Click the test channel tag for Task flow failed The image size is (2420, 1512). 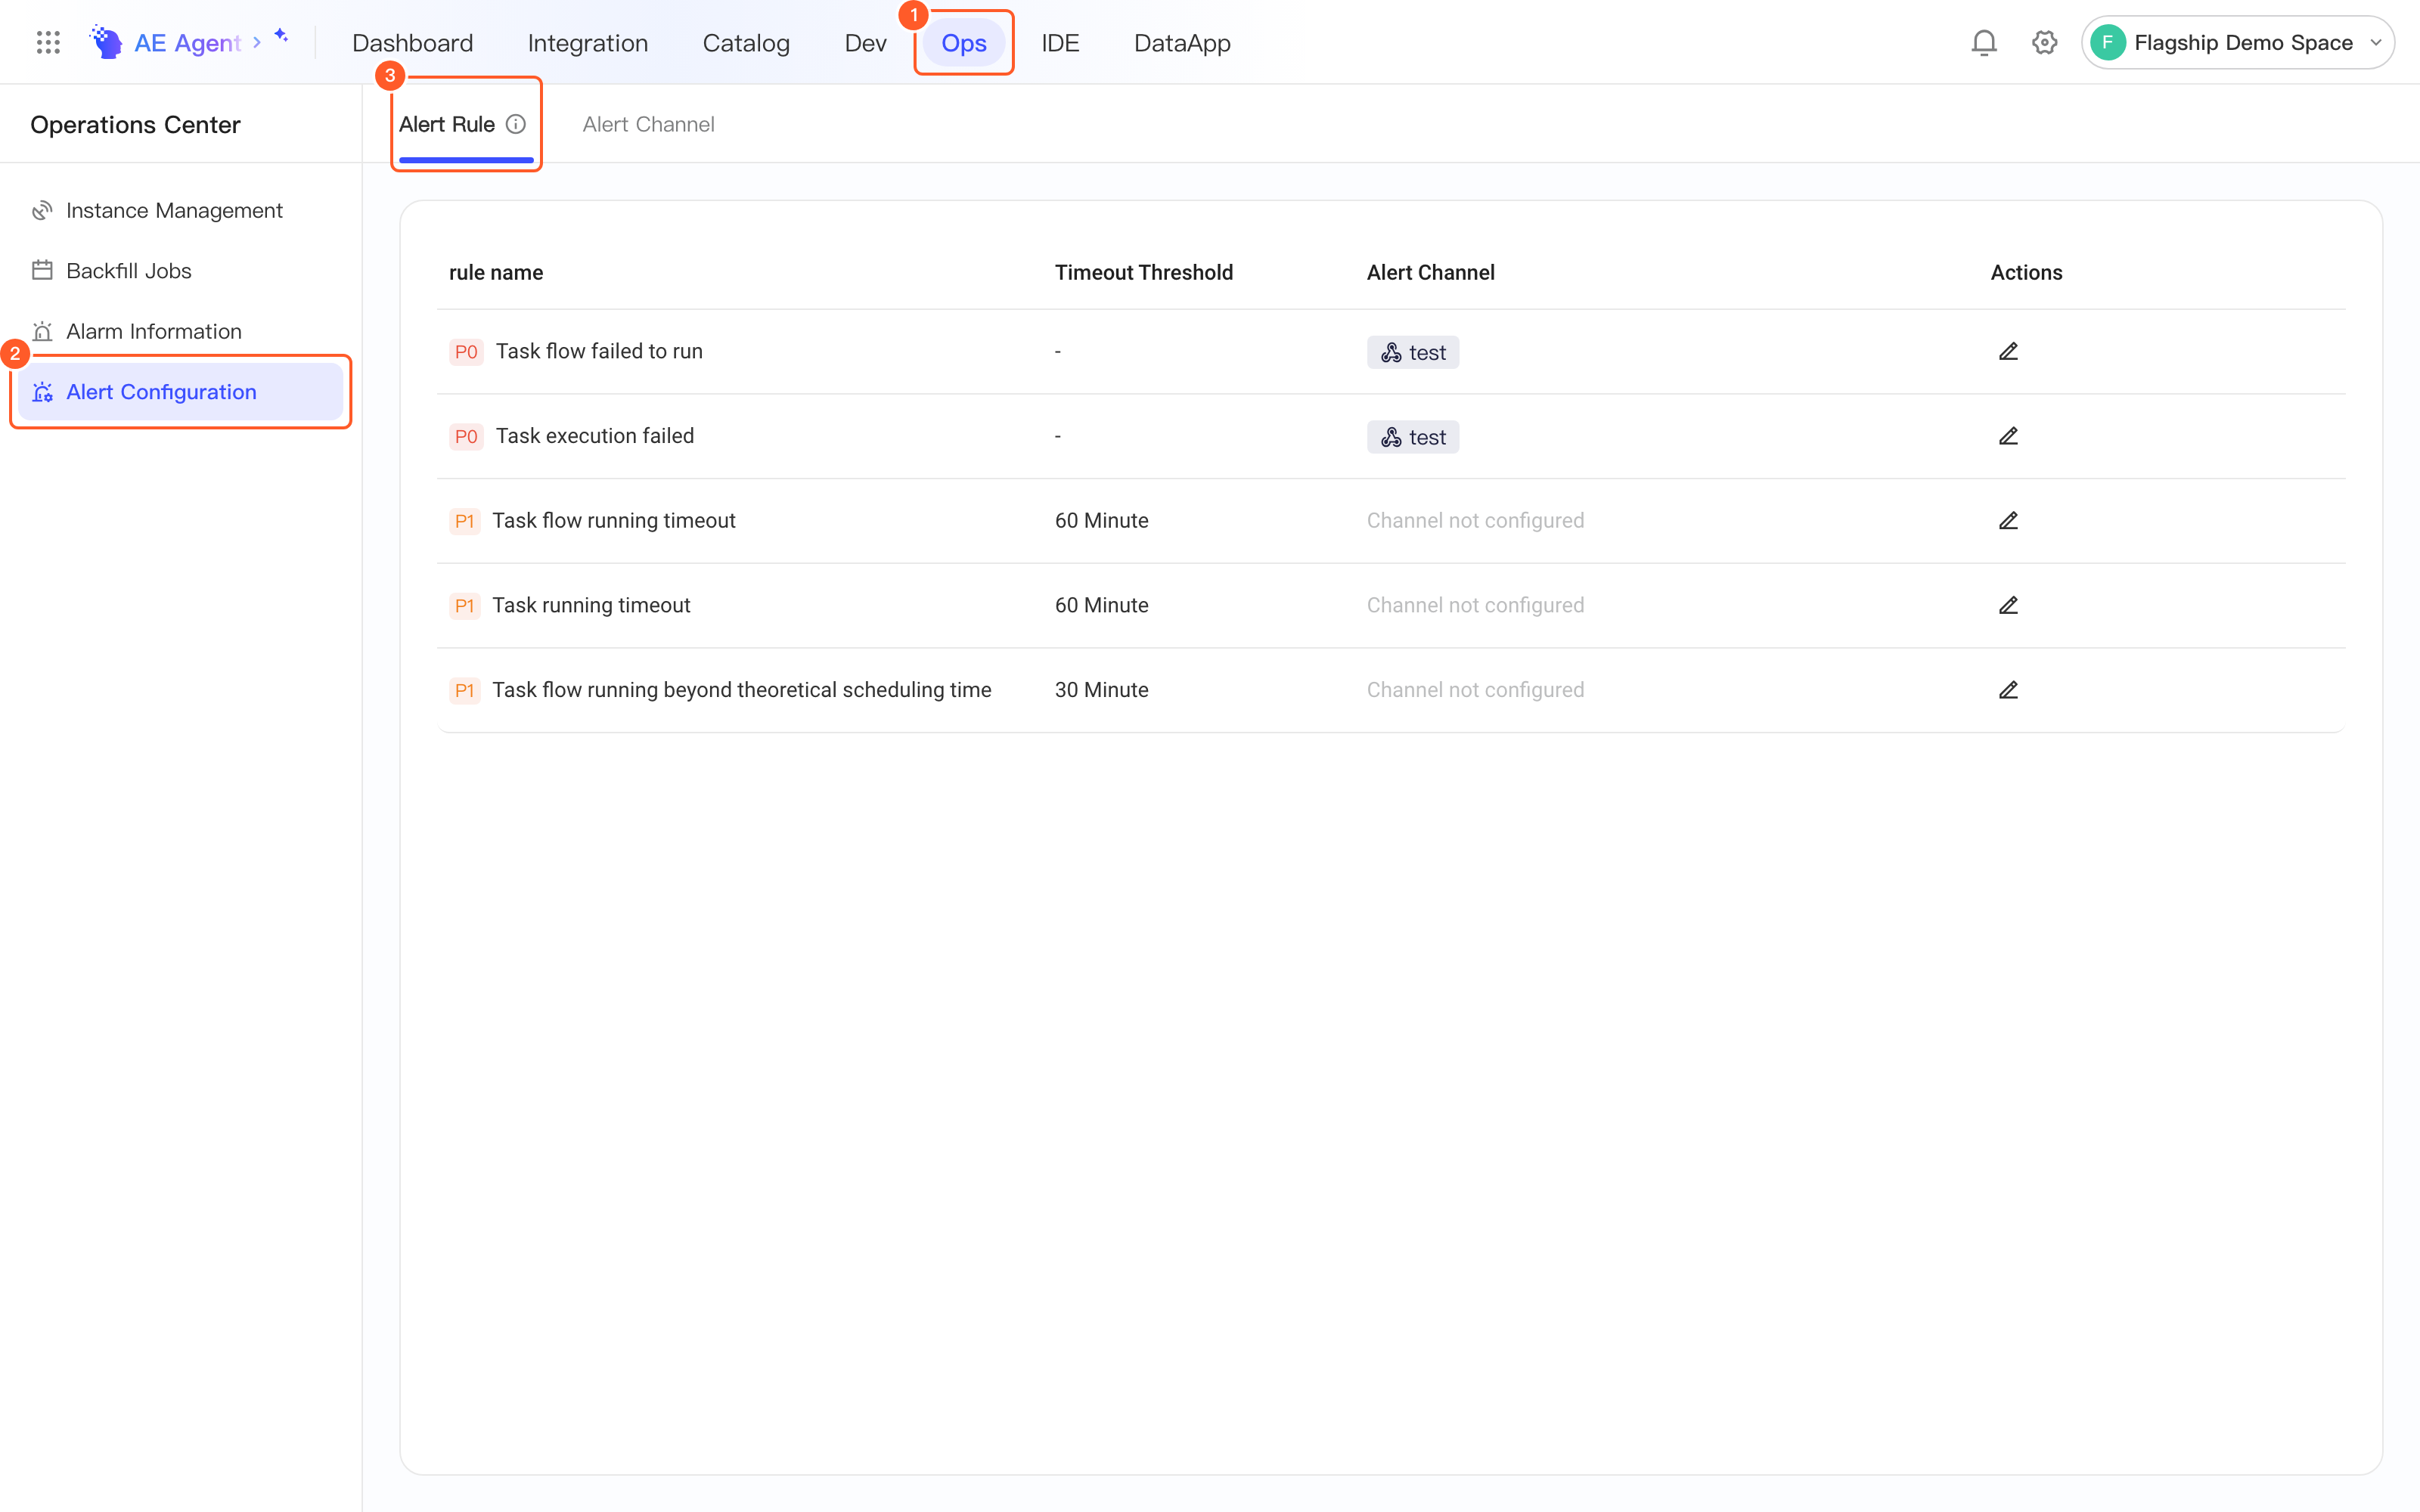[1413, 352]
